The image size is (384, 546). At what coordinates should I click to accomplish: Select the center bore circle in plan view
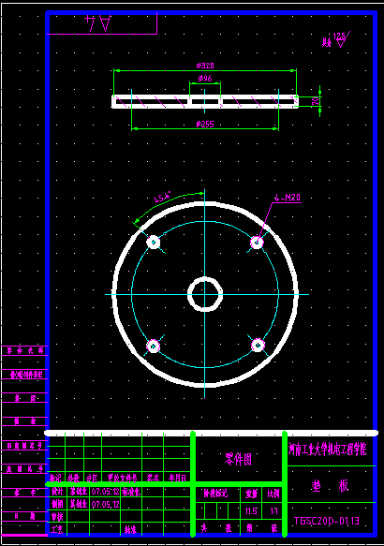(205, 294)
